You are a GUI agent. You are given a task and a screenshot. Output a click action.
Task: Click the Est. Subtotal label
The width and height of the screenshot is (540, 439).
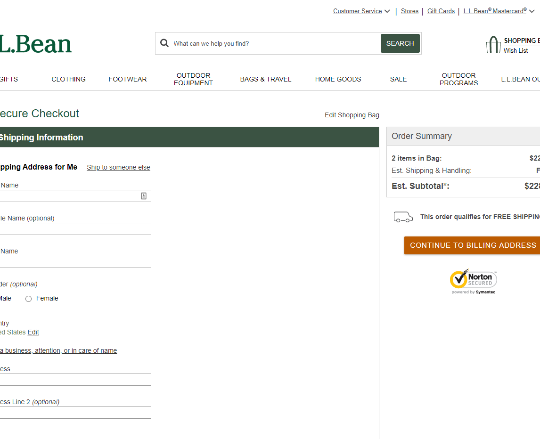tap(420, 186)
